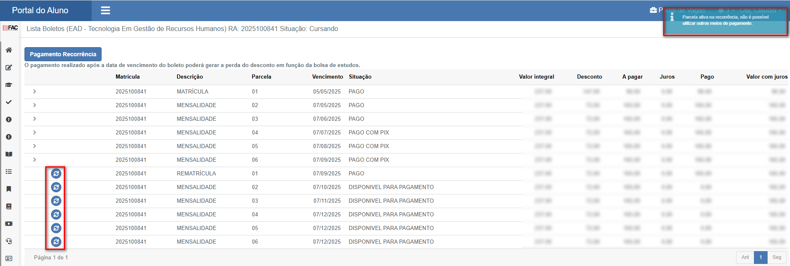Click recurrence icon for 07/11/2025 installment
This screenshot has height=266, width=790.
pos(56,201)
